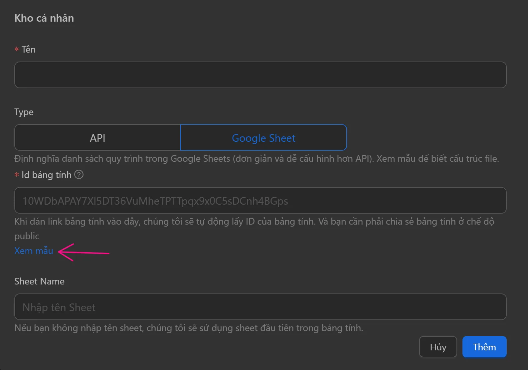Click the hint starting Nếu bạn không nhập
Image resolution: width=528 pixels, height=370 pixels.
pos(189,328)
